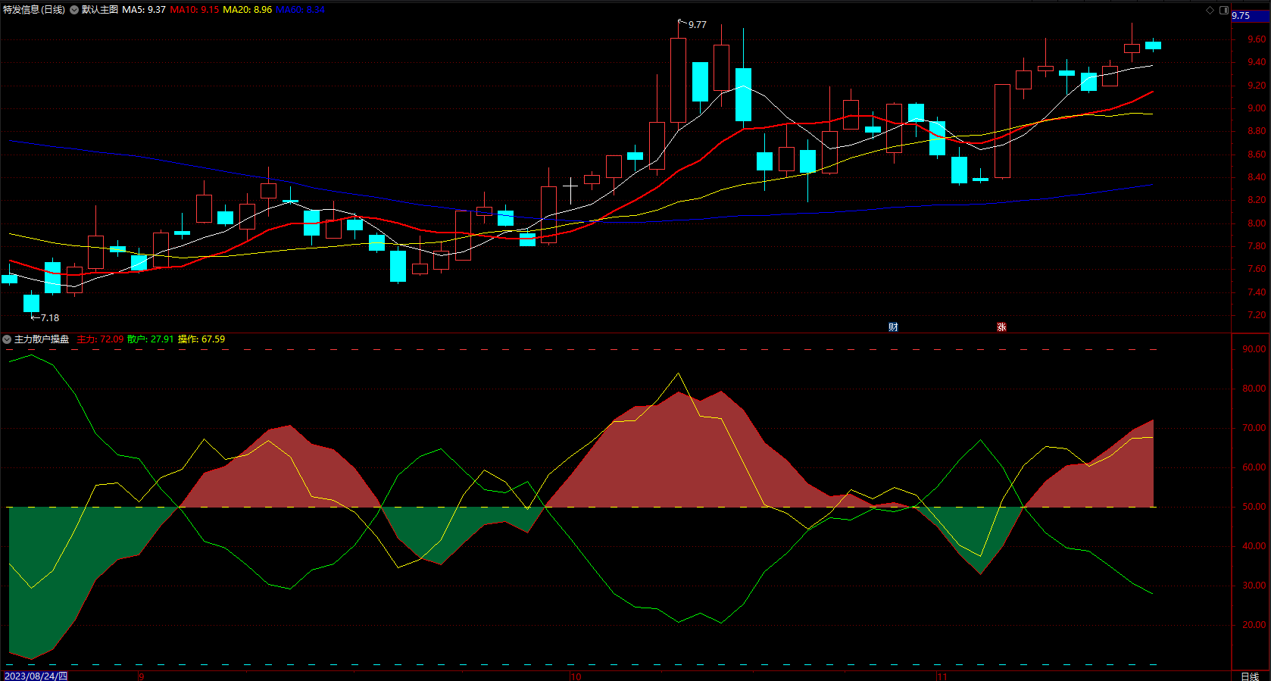Toggle the side panel layout icon
1271x681 pixels.
pos(1224,10)
